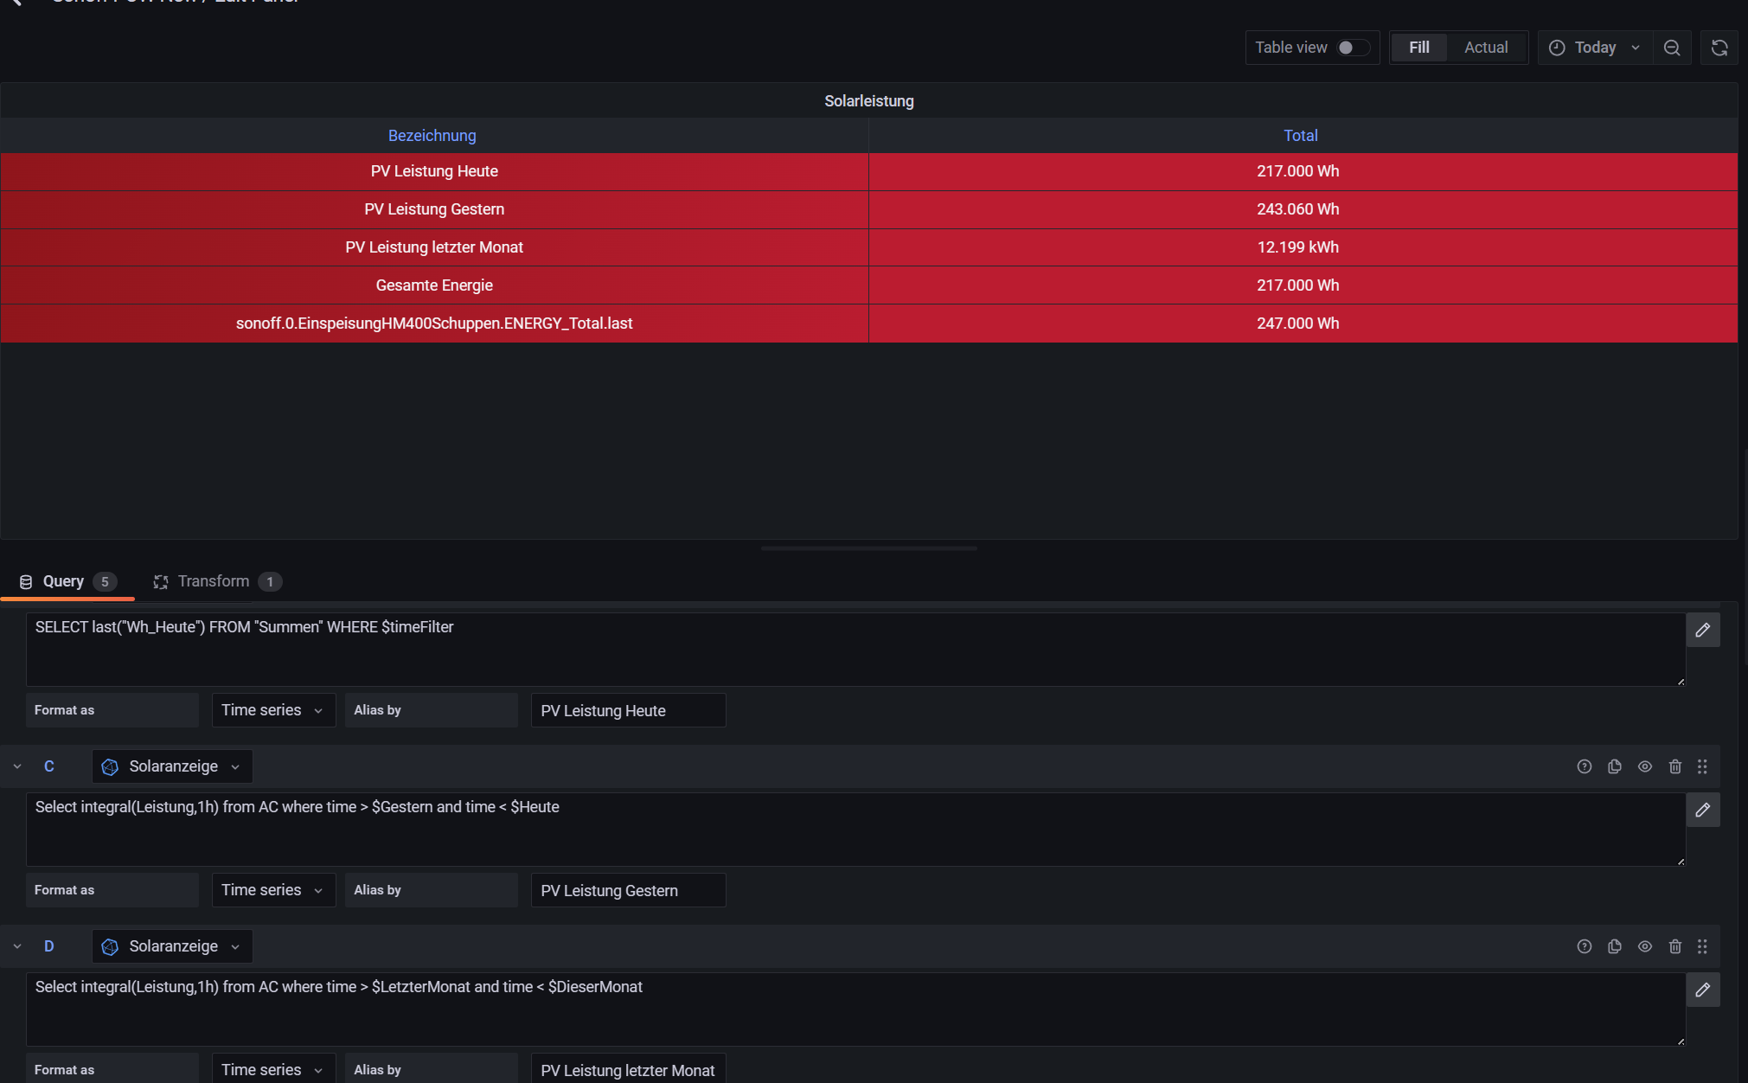Image resolution: width=1748 pixels, height=1083 pixels.
Task: Select the PV Leistung Gestern table cell
Action: click(x=434, y=209)
